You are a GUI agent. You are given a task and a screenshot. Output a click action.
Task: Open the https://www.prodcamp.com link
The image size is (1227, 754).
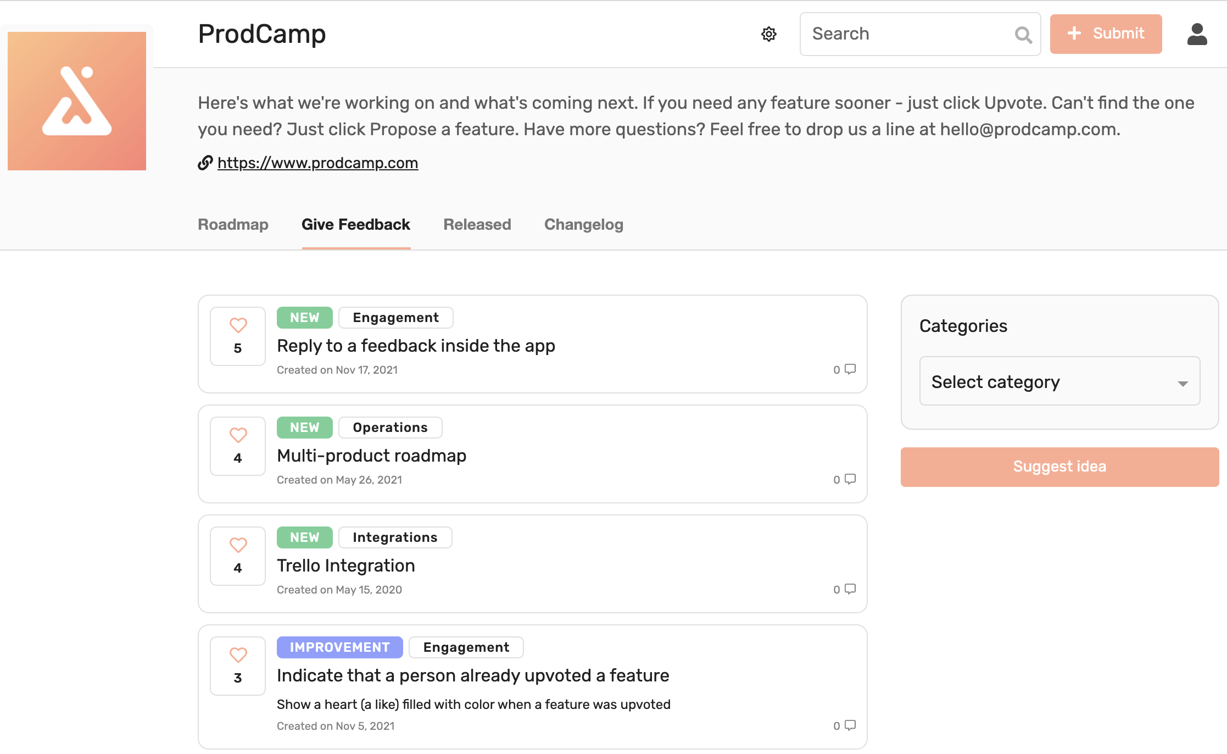pyautogui.click(x=317, y=163)
